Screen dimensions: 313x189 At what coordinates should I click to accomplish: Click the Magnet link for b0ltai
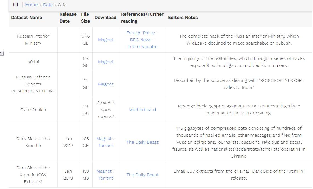click(x=106, y=62)
